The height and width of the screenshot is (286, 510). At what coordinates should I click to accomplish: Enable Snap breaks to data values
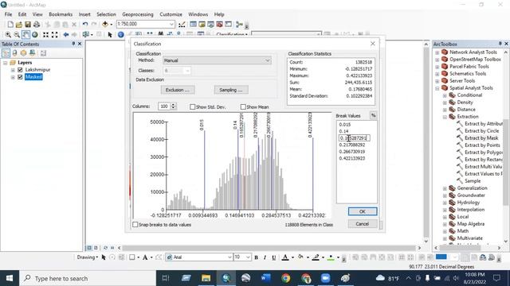point(135,224)
